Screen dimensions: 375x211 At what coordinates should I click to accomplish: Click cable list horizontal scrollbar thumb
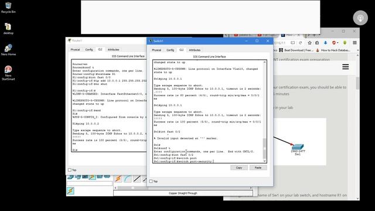(133, 188)
